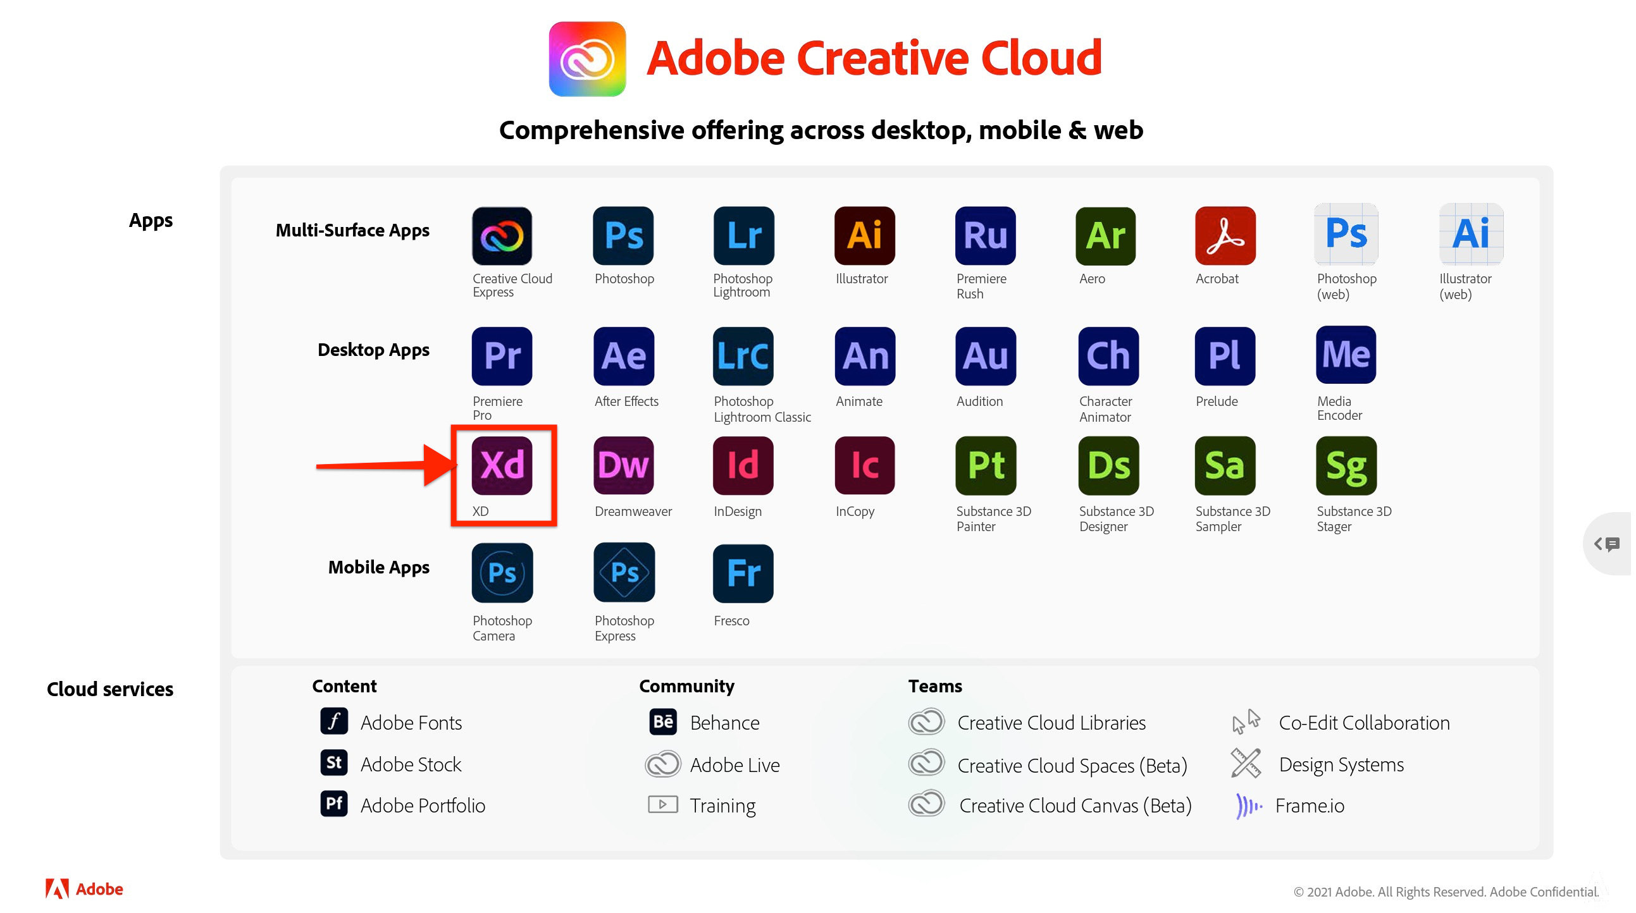Image resolution: width=1636 pixels, height=913 pixels.
Task: Click the "Multi-Surface Apps" heading
Action: (x=352, y=231)
